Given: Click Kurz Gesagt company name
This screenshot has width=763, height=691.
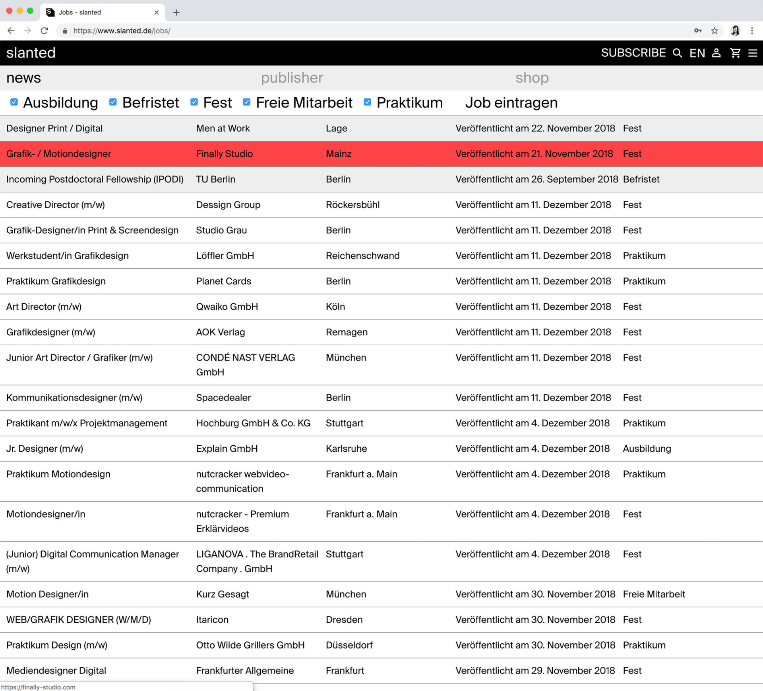Looking at the screenshot, I should [223, 594].
